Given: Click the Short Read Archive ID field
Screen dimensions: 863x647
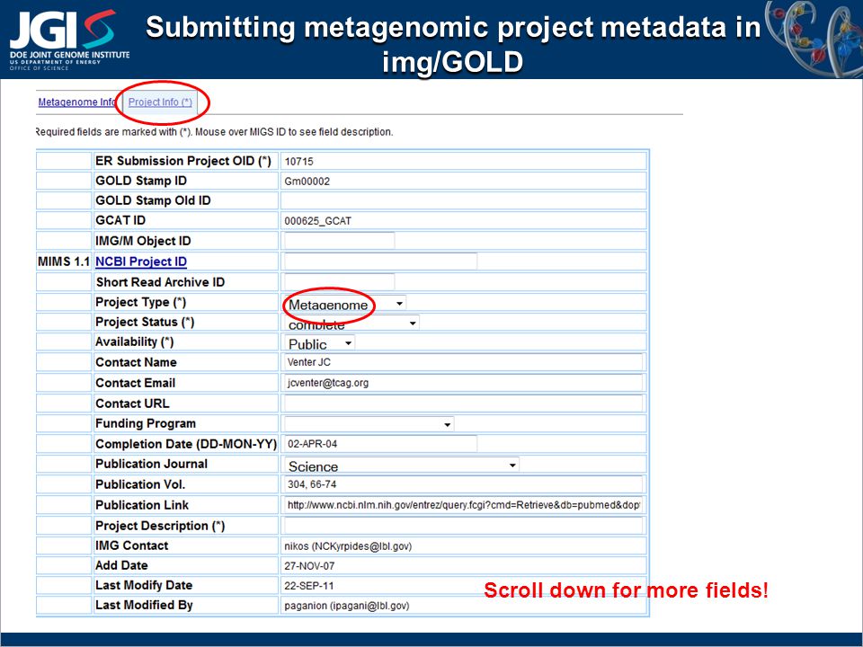Looking at the screenshot, I should pos(339,281).
